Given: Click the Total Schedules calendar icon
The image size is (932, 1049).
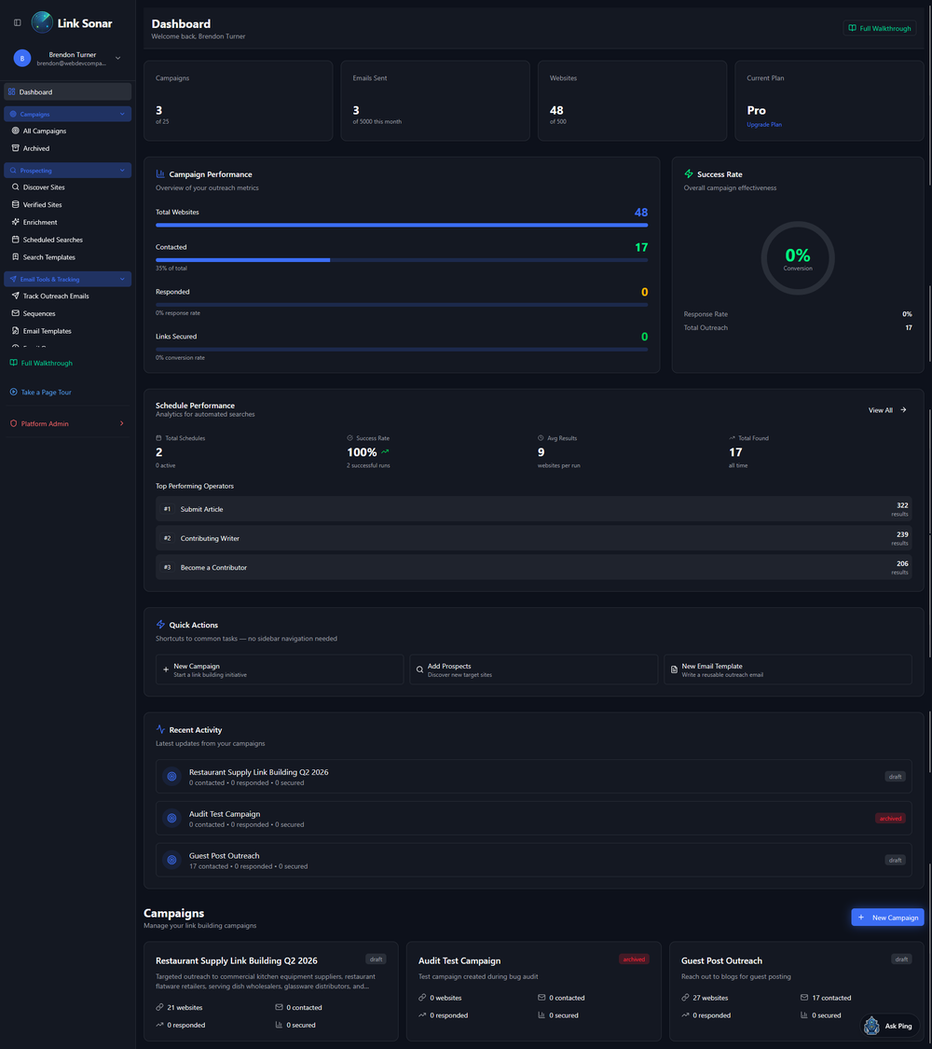Looking at the screenshot, I should click(158, 438).
